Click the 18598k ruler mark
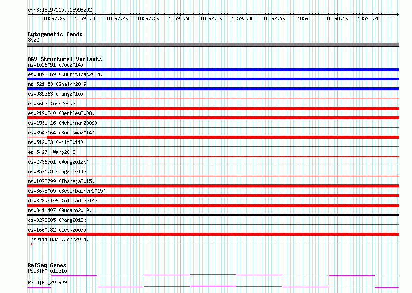 click(306, 18)
